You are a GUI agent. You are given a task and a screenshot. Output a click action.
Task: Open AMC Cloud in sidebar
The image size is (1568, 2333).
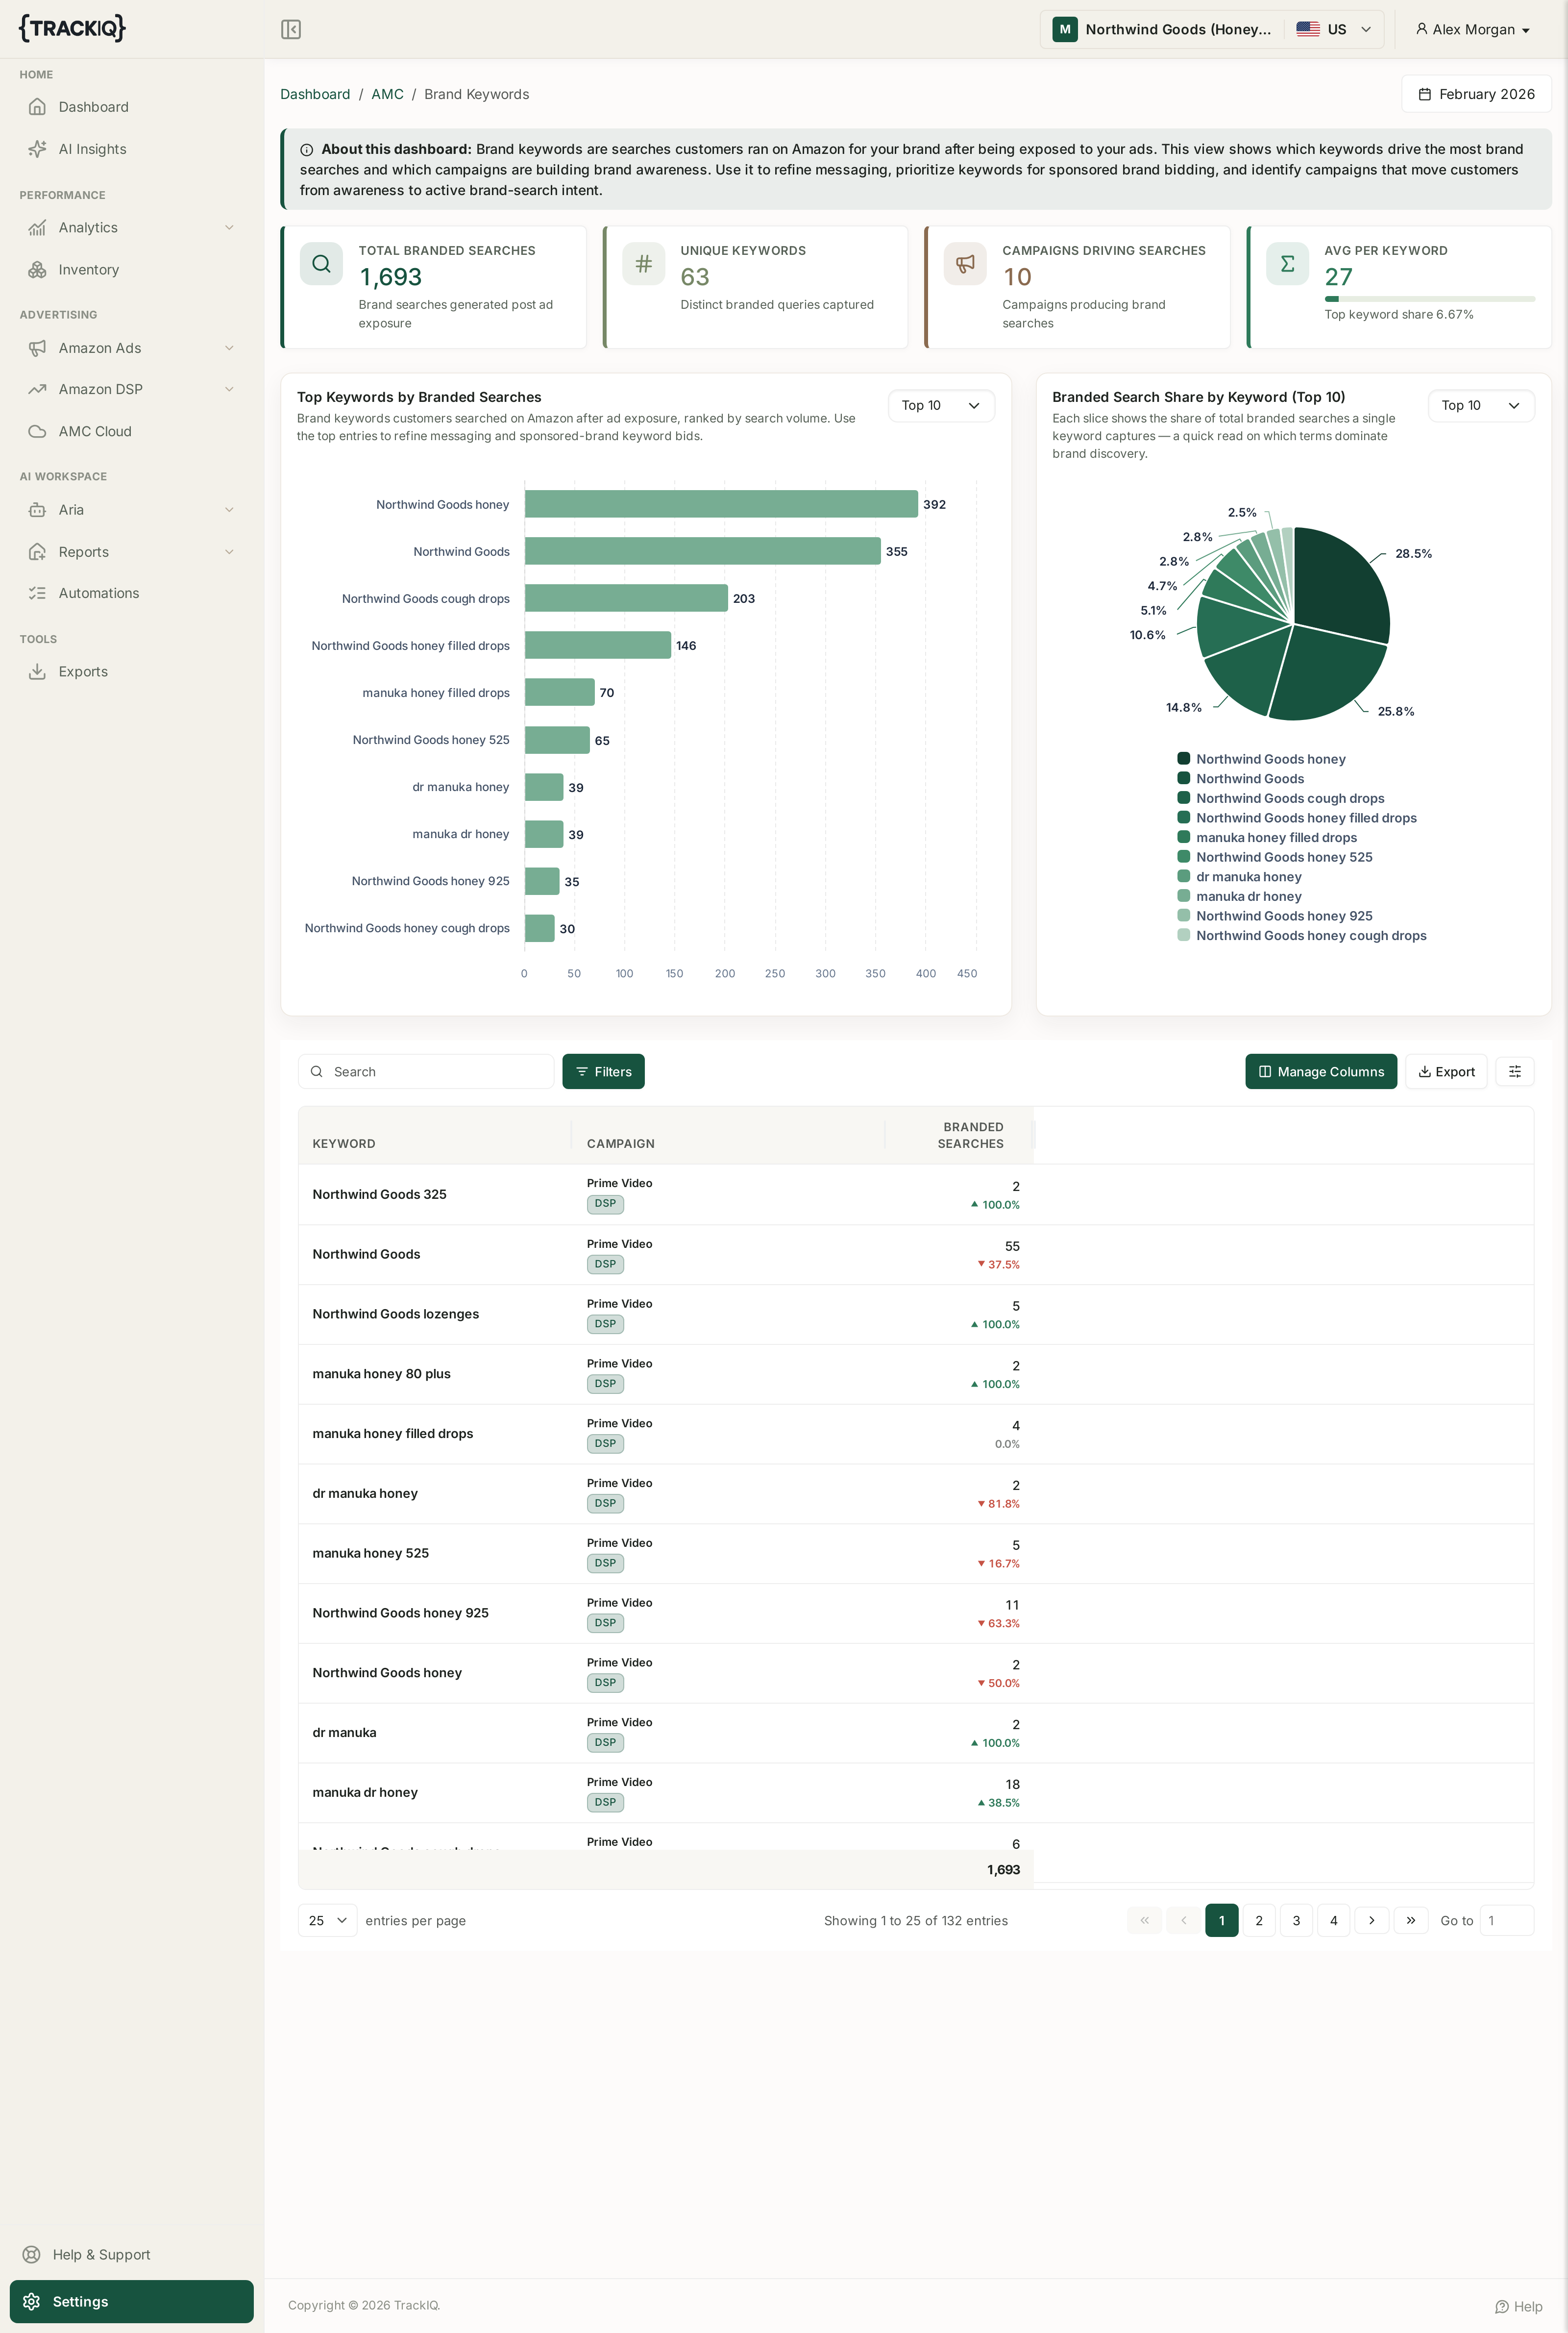pyautogui.click(x=131, y=431)
